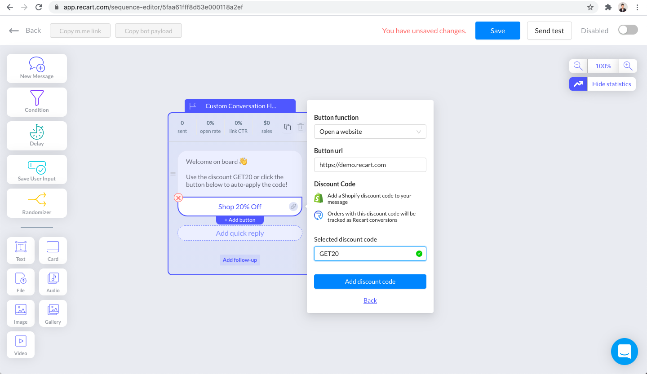Insert a Delay block
The height and width of the screenshot is (374, 647).
[x=37, y=136]
